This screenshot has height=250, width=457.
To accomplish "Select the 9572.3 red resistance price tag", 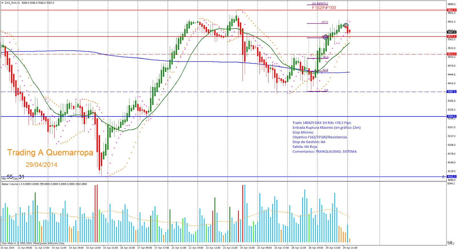I will point(451,36).
